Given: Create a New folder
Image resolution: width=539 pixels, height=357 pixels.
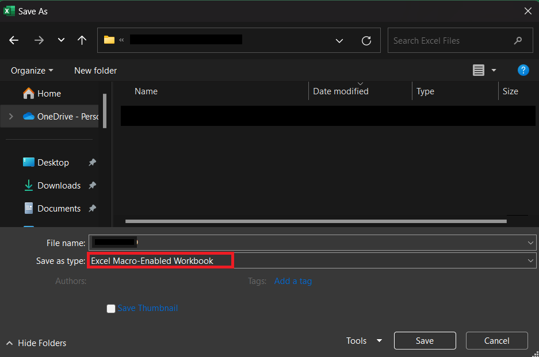Looking at the screenshot, I should 95,71.
